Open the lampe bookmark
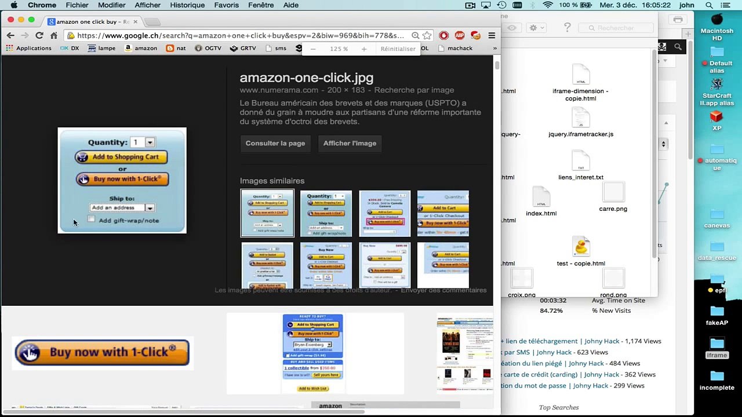Screen dimensions: 742x417 coord(101,48)
